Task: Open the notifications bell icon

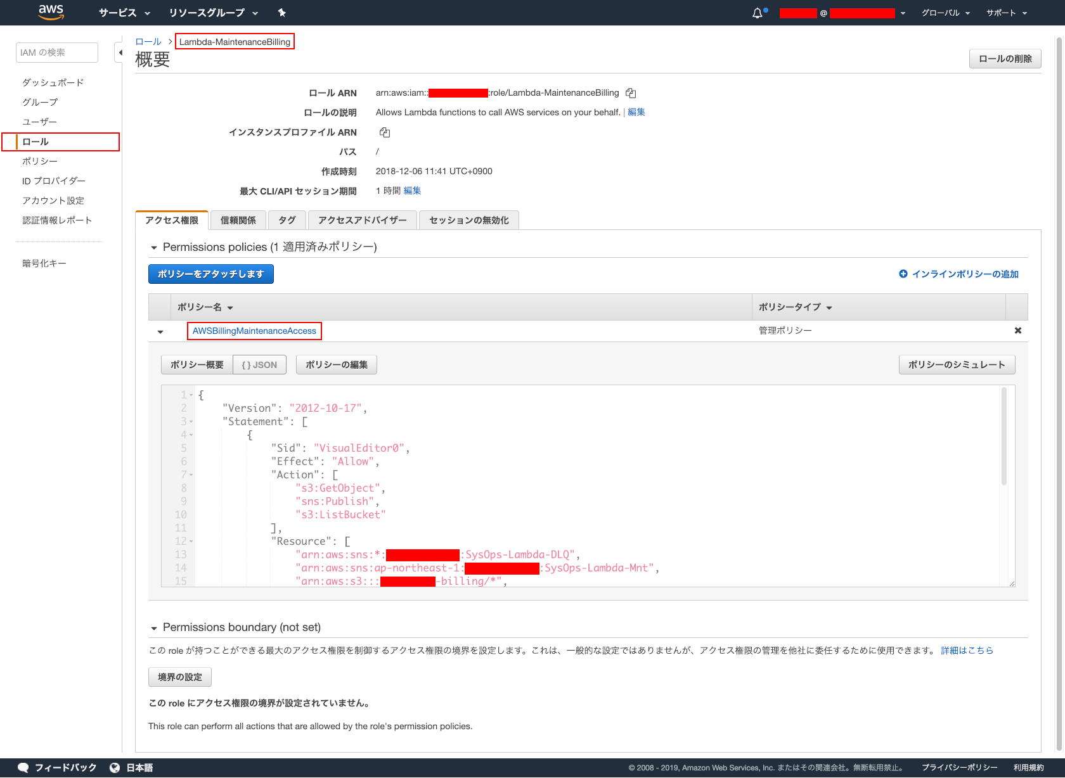Action: click(758, 13)
